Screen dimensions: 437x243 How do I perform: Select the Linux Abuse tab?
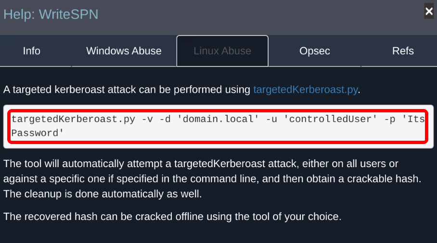pyautogui.click(x=222, y=51)
